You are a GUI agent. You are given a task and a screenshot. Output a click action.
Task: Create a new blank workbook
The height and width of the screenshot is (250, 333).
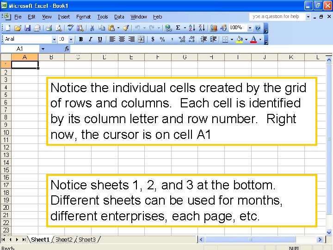click(8, 28)
